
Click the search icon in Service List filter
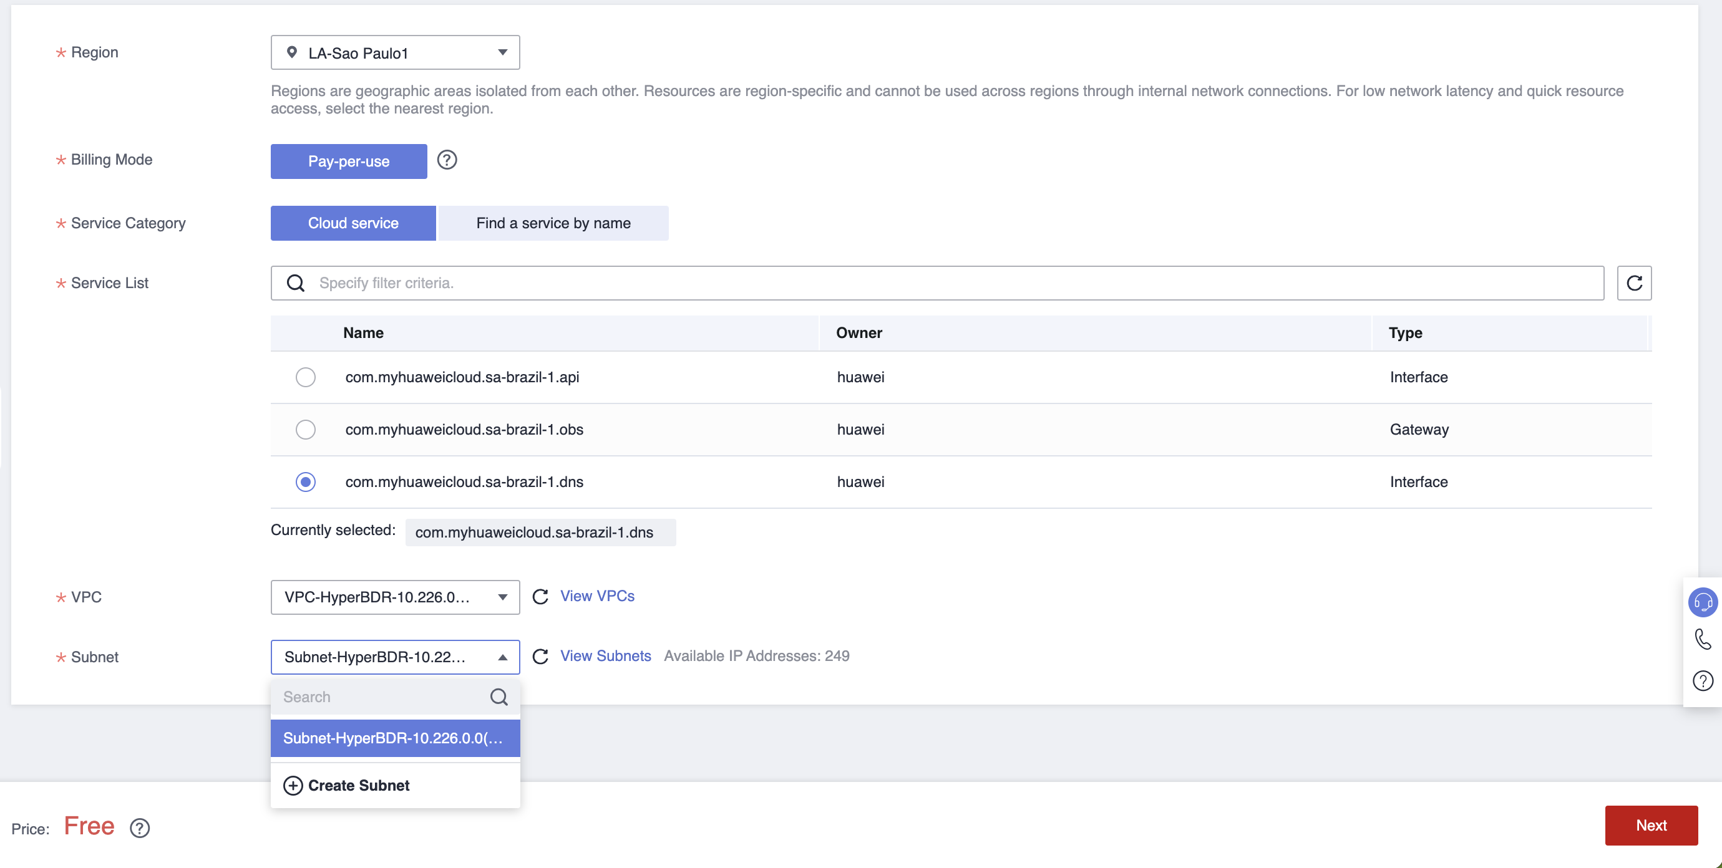point(296,282)
